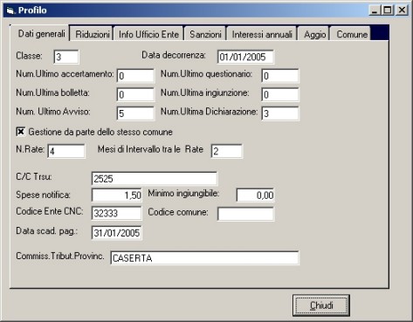Close the Profilo window with X
Screen dimensions: 413x322
point(402,10)
